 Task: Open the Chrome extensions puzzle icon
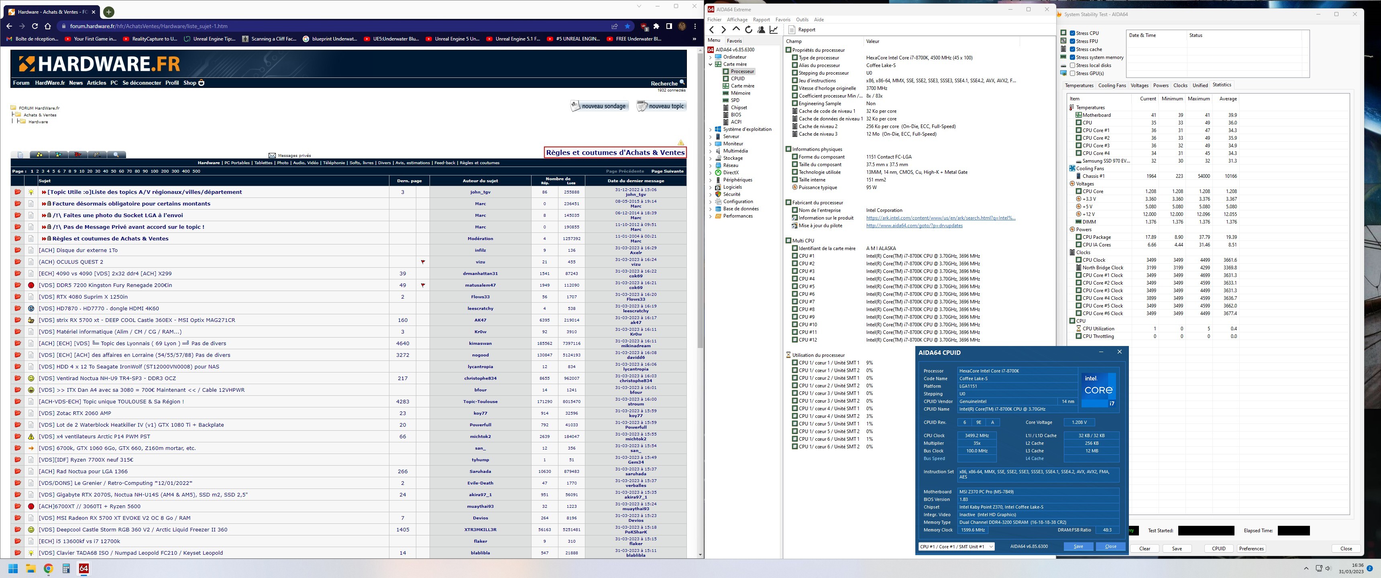point(656,26)
